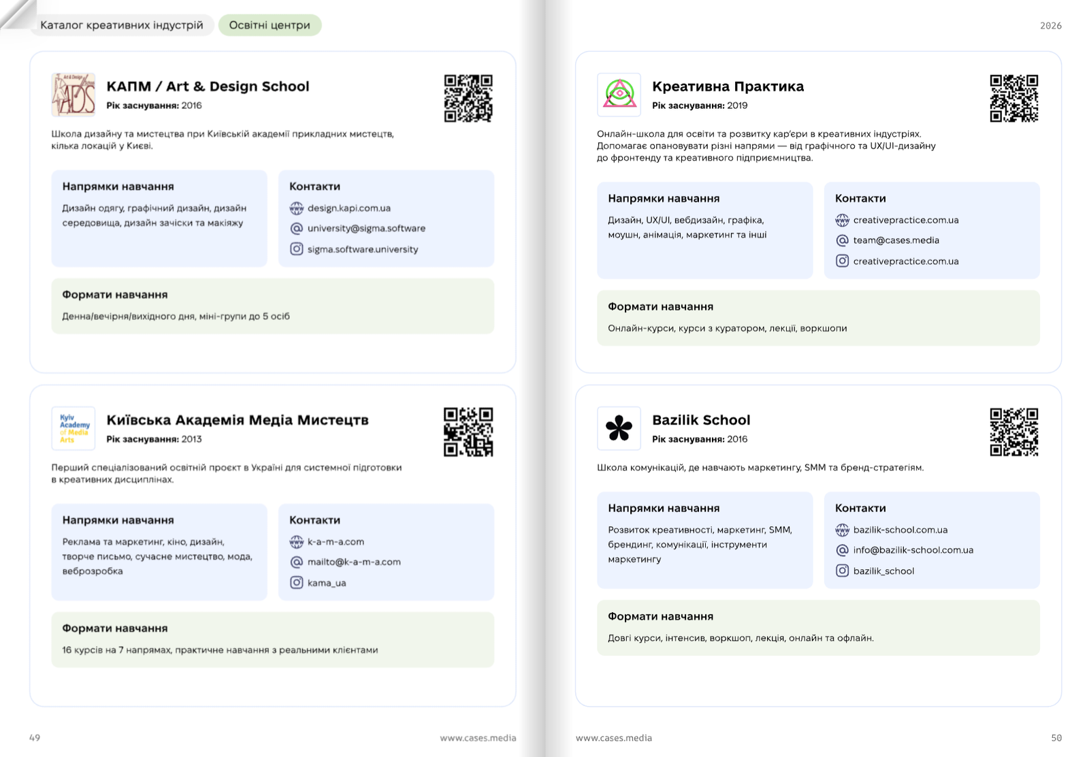
Task: Click www.cases.media in the page 49 footer
Action: click(x=478, y=738)
